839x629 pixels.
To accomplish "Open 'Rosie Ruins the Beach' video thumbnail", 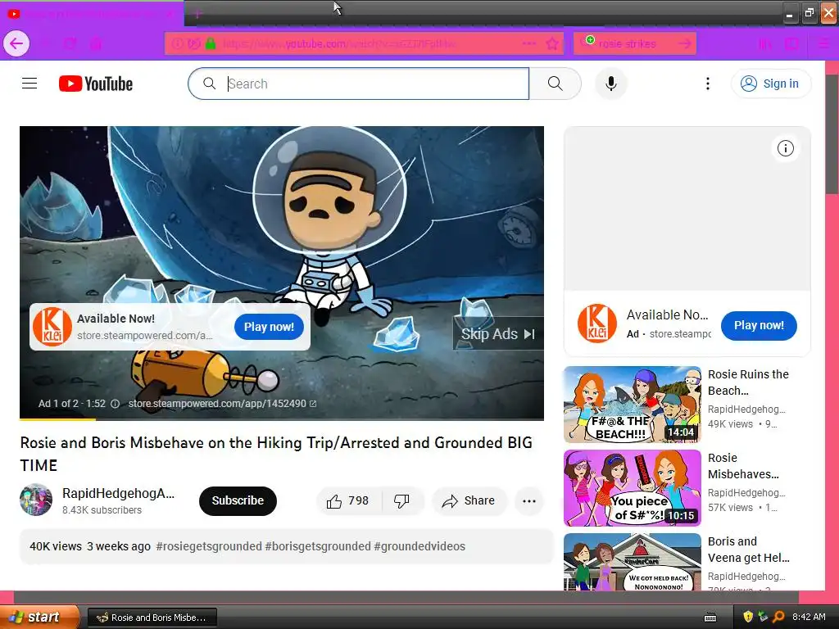I will [x=632, y=405].
